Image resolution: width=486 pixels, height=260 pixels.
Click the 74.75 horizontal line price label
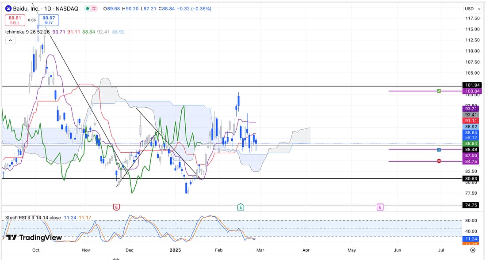coord(471,205)
